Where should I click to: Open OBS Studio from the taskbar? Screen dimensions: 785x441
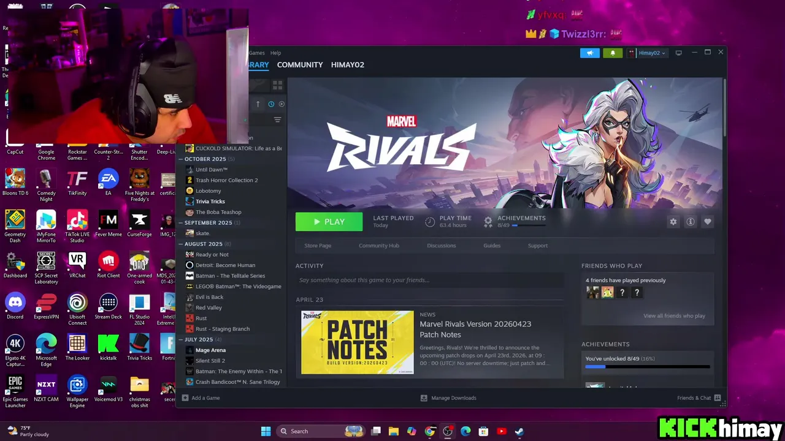(448, 431)
